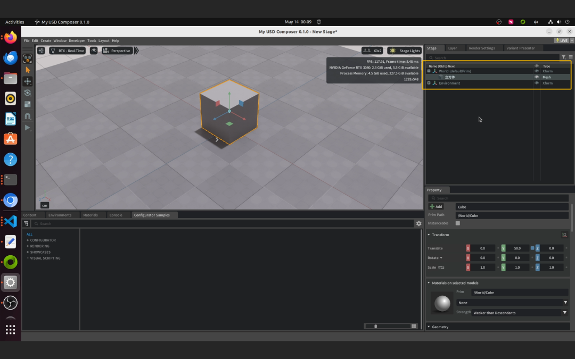Toggle the LIVE session button
575x359 pixels.
click(562, 40)
